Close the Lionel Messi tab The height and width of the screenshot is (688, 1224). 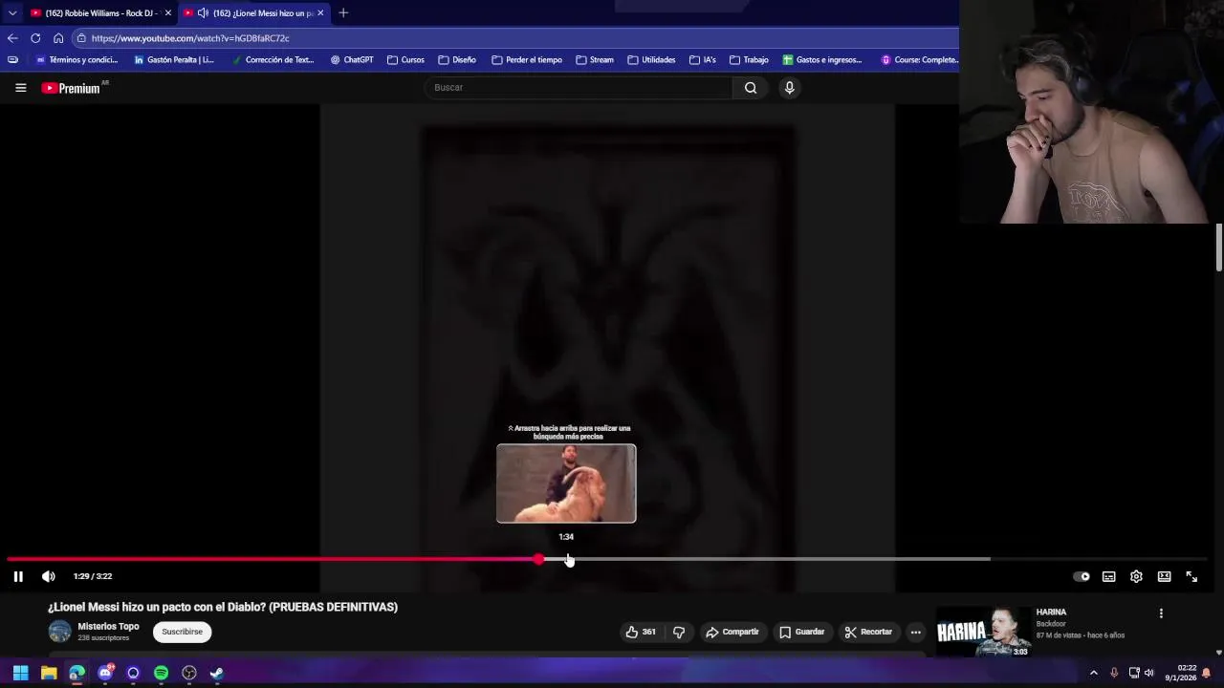320,12
